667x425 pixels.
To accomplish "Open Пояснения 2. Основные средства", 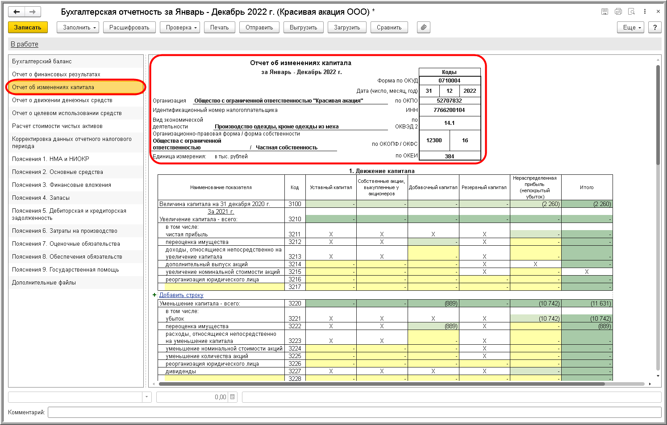I will pyautogui.click(x=76, y=172).
